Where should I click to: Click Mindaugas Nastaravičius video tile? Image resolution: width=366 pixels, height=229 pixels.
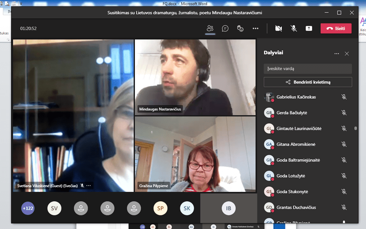click(195, 77)
